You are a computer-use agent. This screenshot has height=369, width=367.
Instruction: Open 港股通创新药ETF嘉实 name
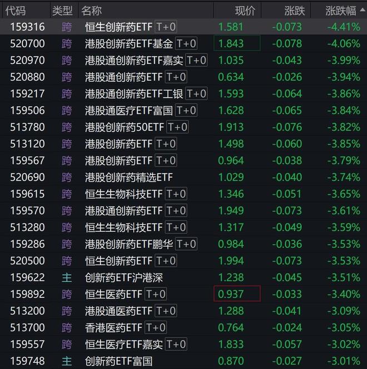tap(134, 60)
